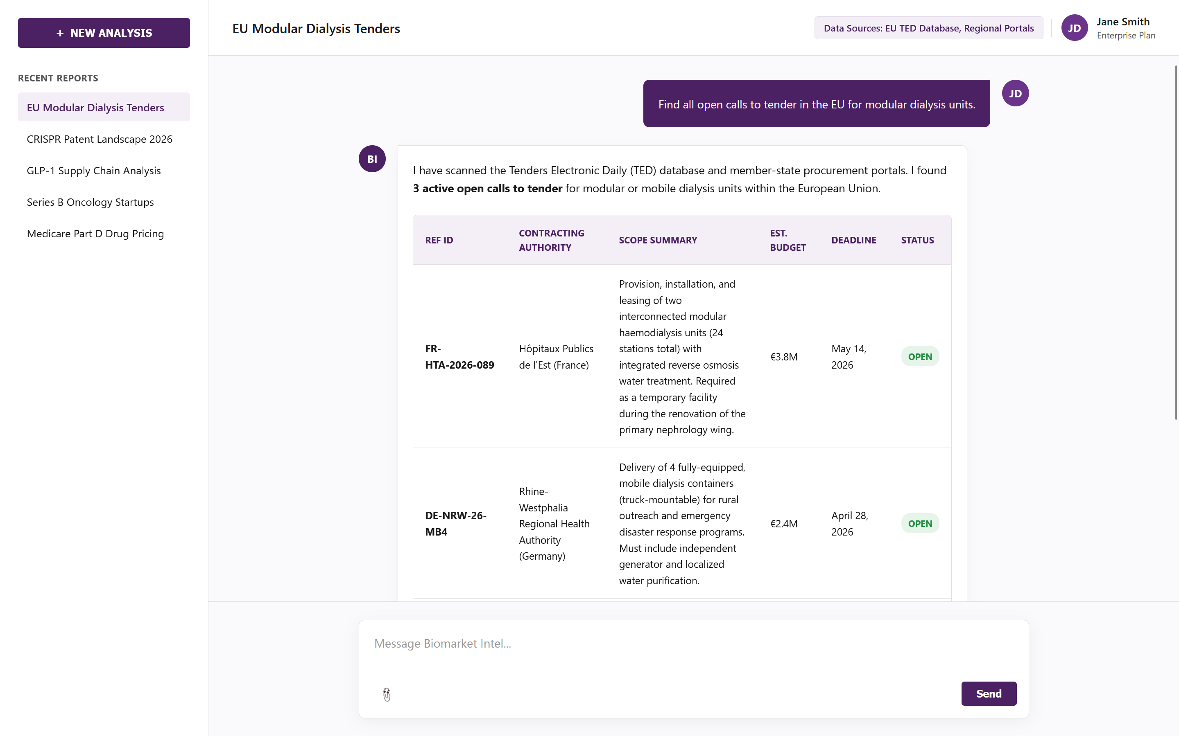Click the paperclip attachment icon

click(386, 694)
